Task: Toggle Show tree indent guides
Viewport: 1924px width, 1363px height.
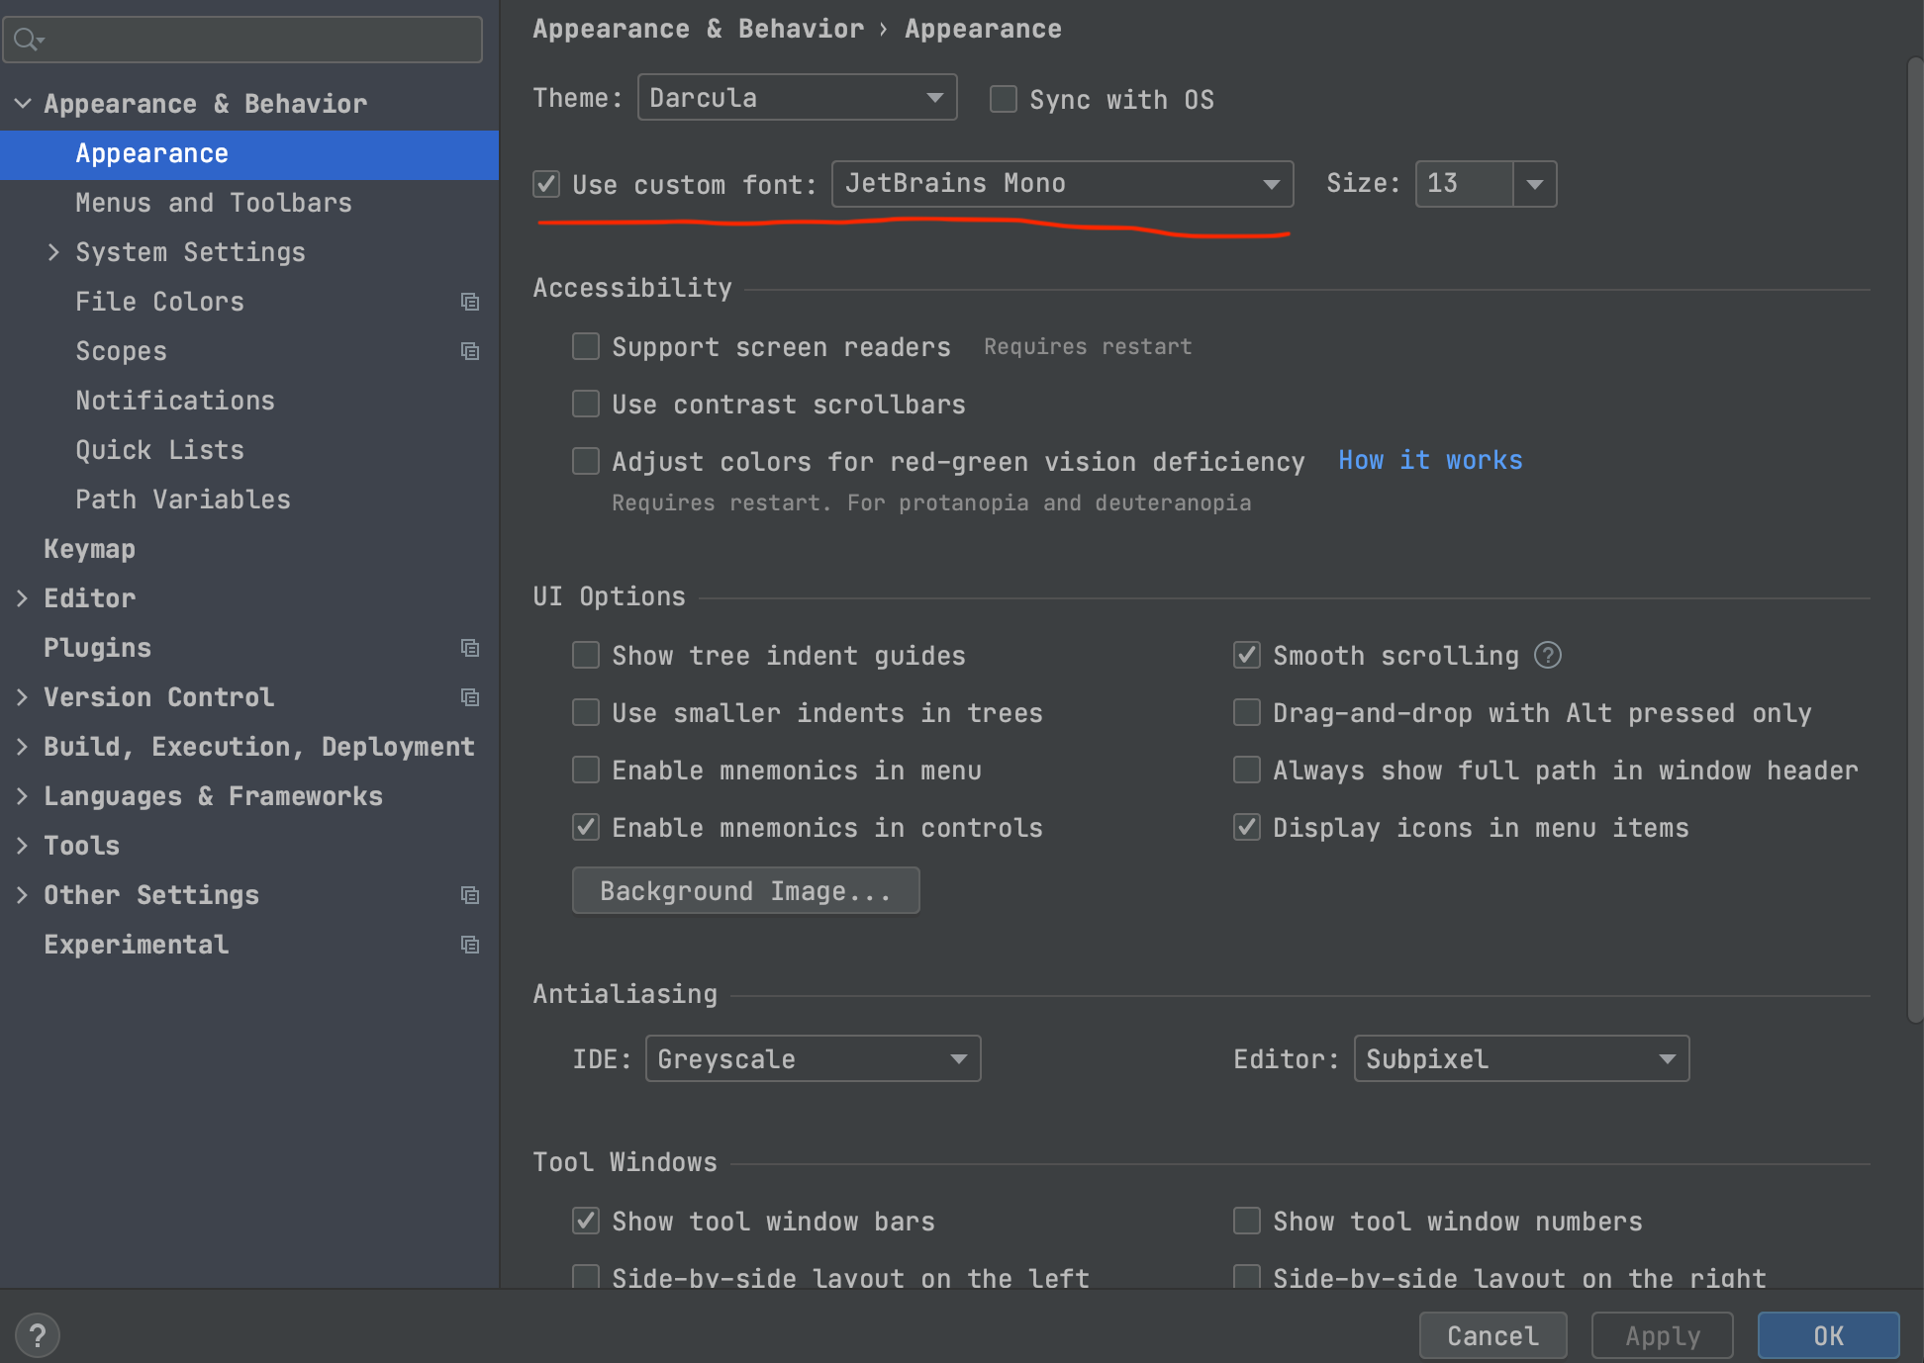Action: coord(586,655)
